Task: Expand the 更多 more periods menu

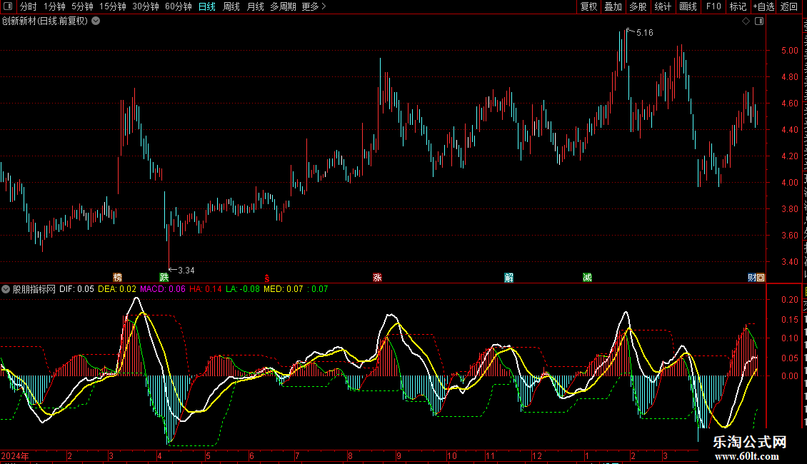Action: point(314,6)
